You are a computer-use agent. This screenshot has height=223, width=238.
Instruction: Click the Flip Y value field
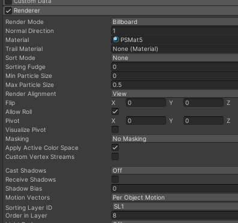(203, 103)
